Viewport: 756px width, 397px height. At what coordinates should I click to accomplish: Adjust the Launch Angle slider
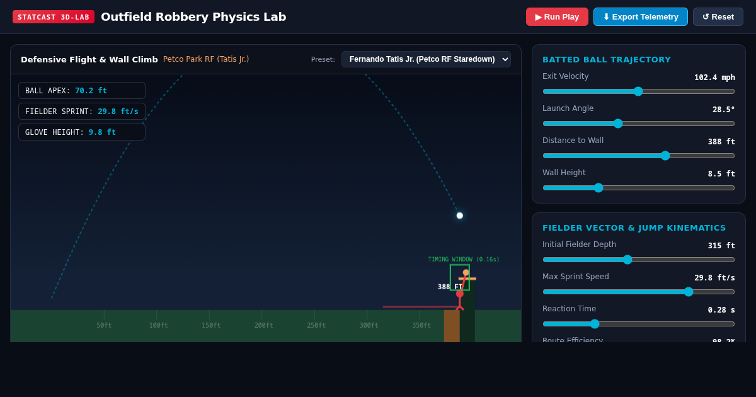pos(639,124)
